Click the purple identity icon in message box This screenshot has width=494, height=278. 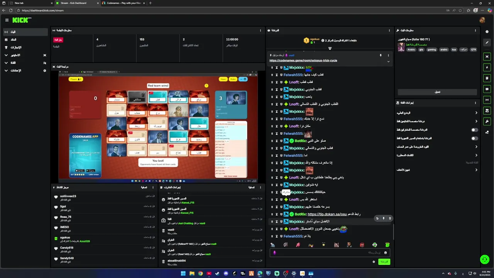274,253
